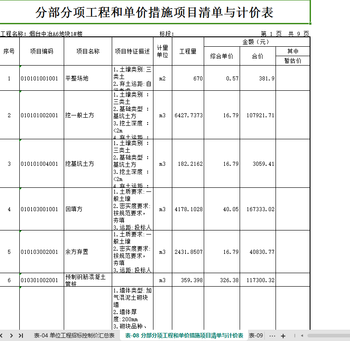Viewport: 350px width, 341px height.
Task: Select unit price 40.05
Action: (222, 209)
